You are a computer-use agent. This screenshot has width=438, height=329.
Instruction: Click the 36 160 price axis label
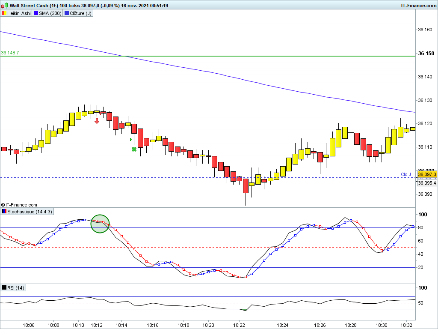(x=425, y=30)
